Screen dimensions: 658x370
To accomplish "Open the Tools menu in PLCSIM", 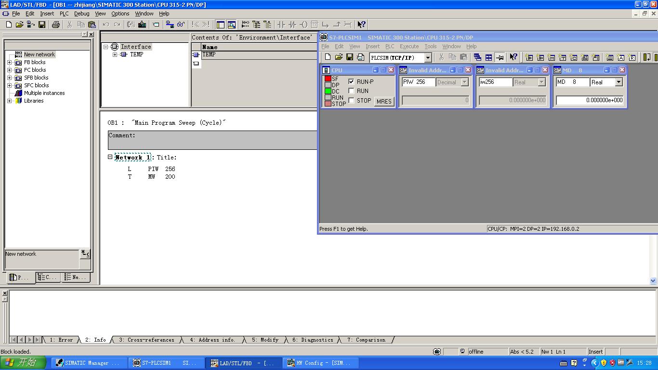I will tap(430, 46).
